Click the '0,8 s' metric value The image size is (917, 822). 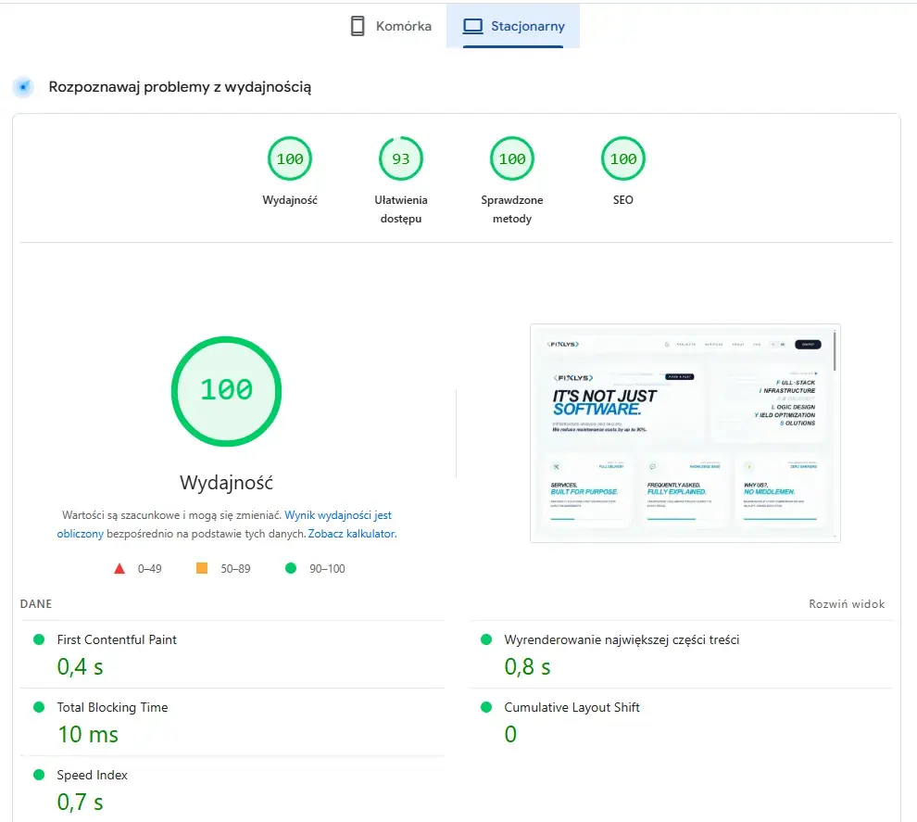(528, 667)
